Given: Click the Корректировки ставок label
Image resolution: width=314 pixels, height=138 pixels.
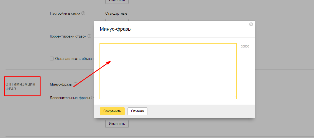Looking at the screenshot, I should [x=68, y=36].
